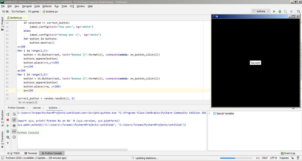Viewport: 302px width, 161px height.
Task: Toggle show variables glasses icon
Action: [x=14, y=131]
